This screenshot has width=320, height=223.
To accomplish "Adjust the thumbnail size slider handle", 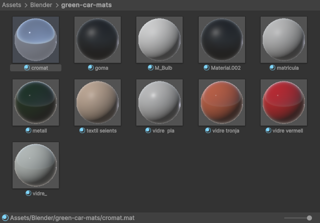I will [x=309, y=218].
